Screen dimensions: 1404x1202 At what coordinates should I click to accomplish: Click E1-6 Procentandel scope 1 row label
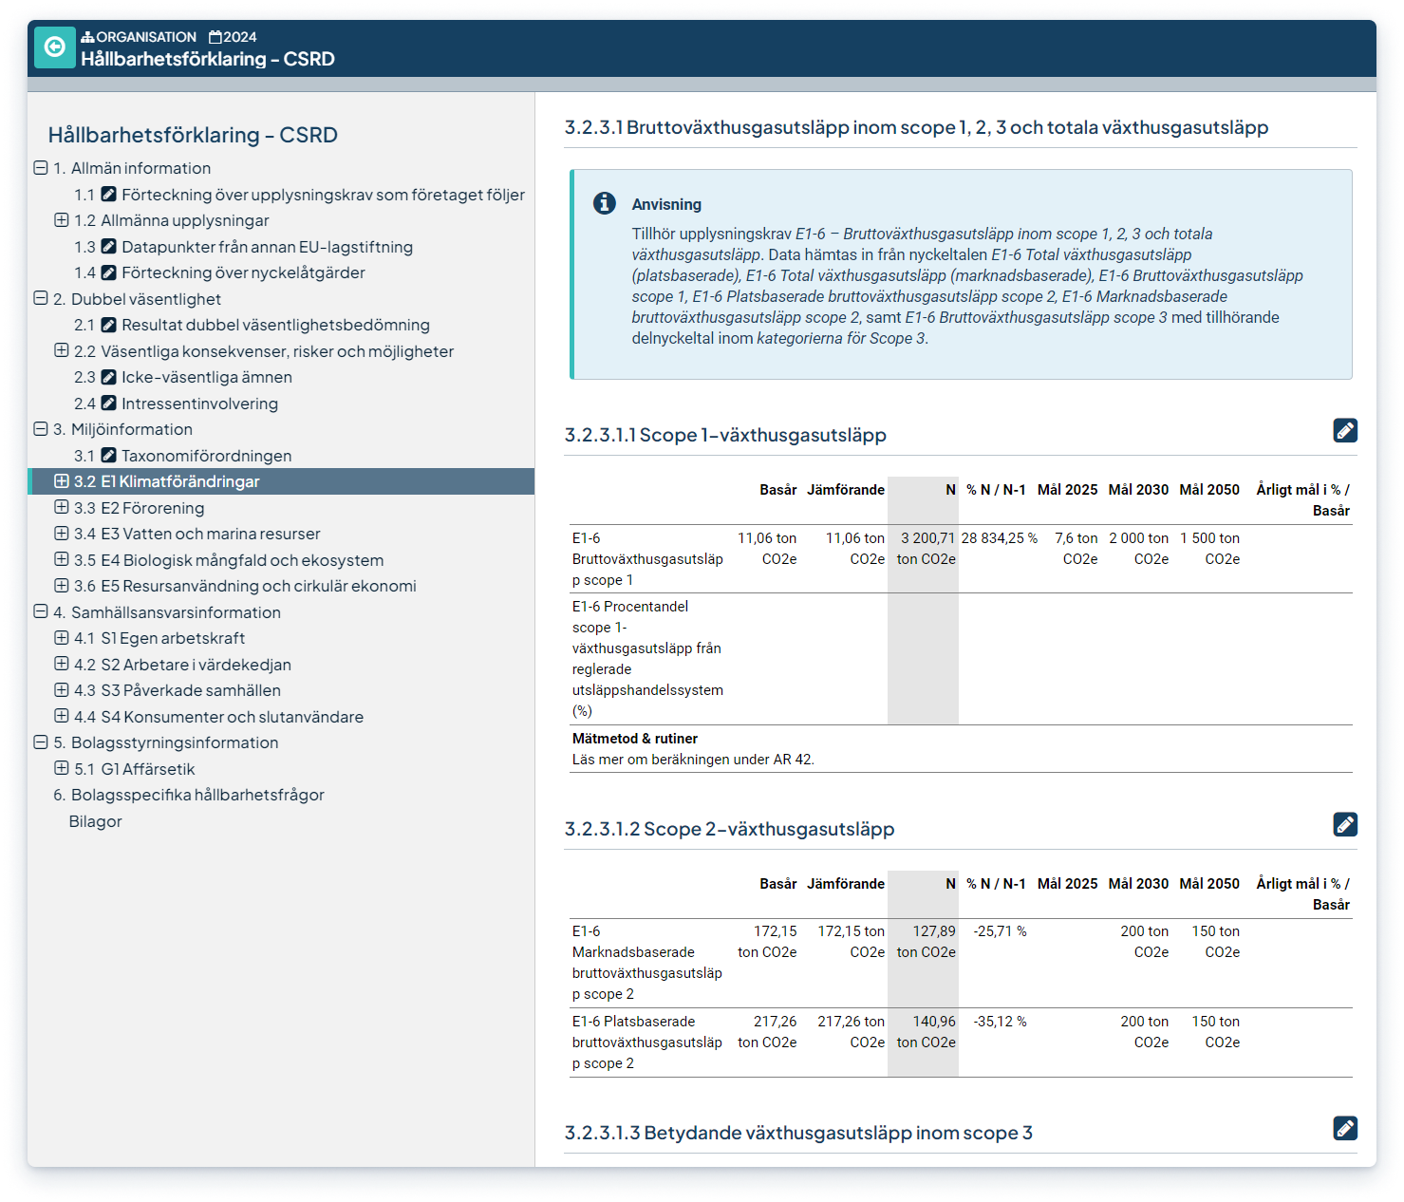pyautogui.click(x=647, y=659)
